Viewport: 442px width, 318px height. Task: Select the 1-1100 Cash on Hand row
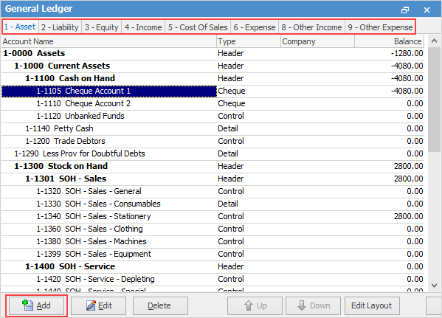pyautogui.click(x=213, y=78)
